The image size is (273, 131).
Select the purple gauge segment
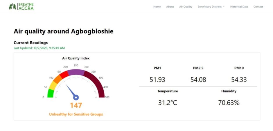[x=76, y=71]
